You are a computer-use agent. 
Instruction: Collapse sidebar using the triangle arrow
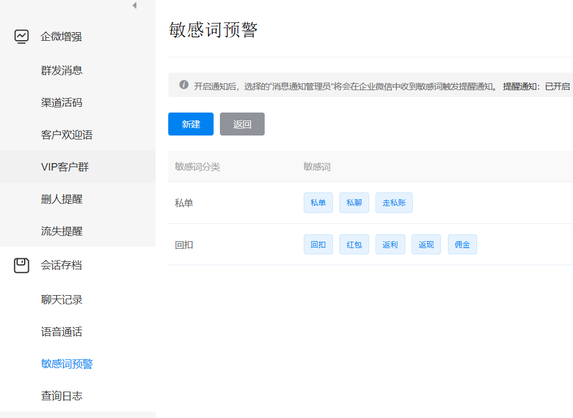click(134, 6)
